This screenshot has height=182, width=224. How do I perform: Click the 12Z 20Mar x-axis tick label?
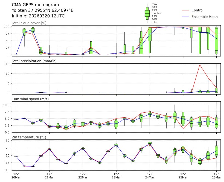[16, 176]
